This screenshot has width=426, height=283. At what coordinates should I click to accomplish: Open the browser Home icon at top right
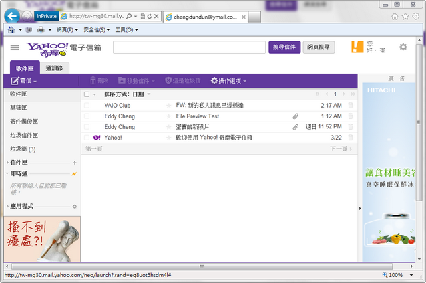pos(395,17)
